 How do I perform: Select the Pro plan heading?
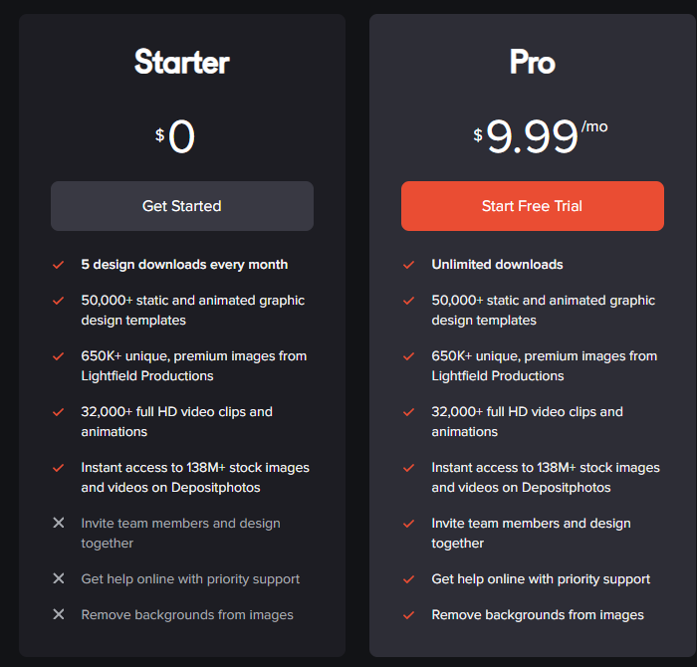(532, 62)
